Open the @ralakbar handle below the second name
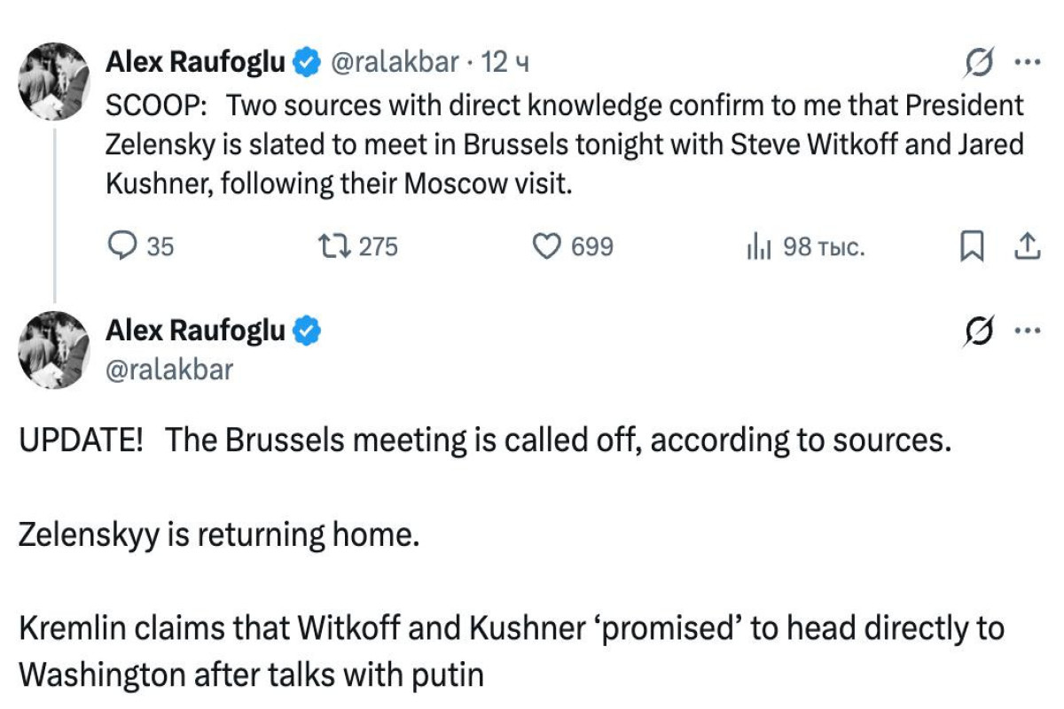The height and width of the screenshot is (709, 1064). click(169, 369)
